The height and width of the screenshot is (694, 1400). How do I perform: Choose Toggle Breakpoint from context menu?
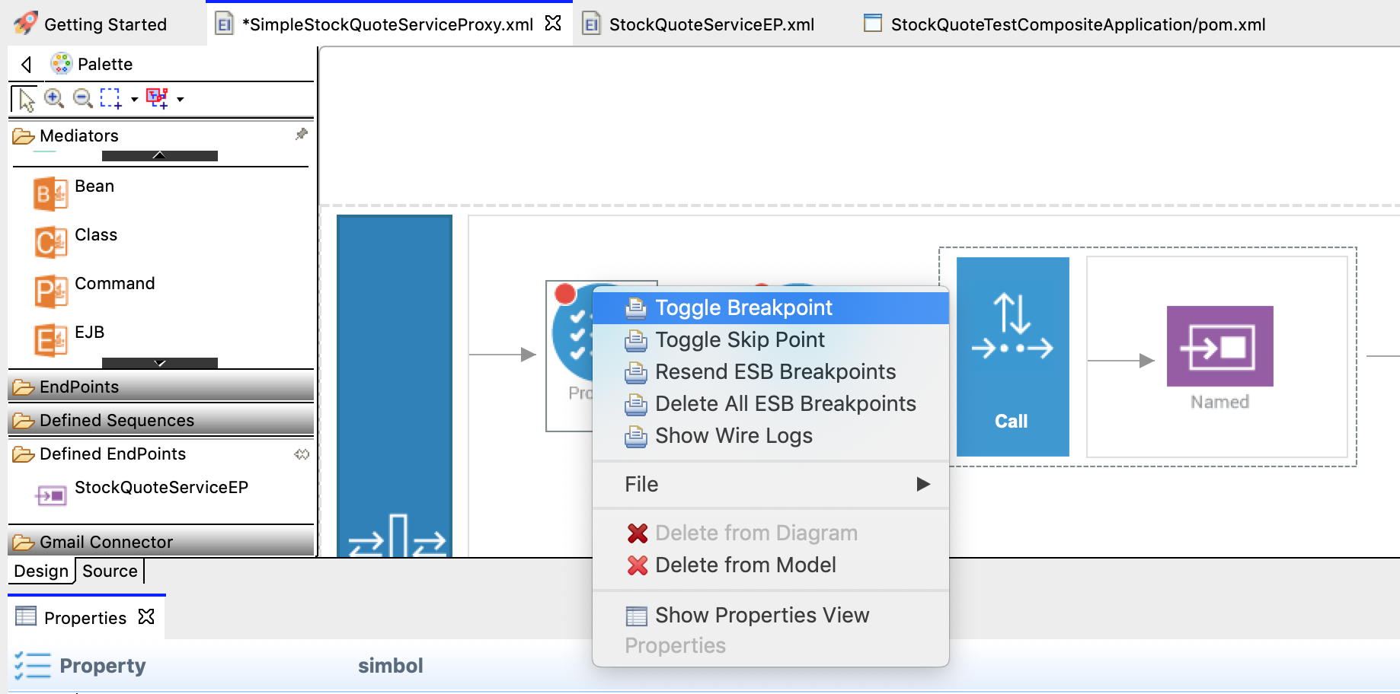pyautogui.click(x=770, y=307)
